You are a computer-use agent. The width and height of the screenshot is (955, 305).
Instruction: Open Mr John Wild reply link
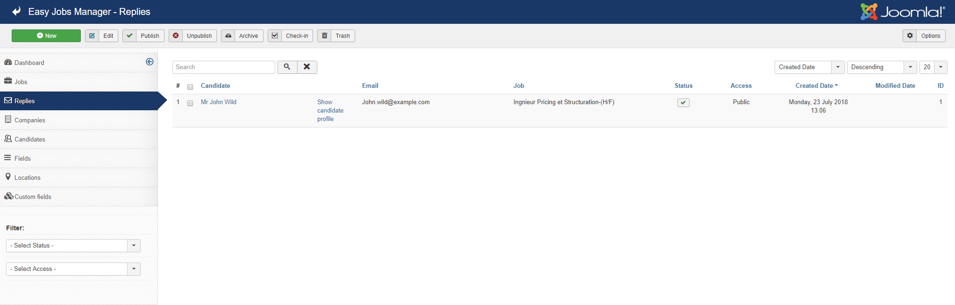(x=219, y=102)
